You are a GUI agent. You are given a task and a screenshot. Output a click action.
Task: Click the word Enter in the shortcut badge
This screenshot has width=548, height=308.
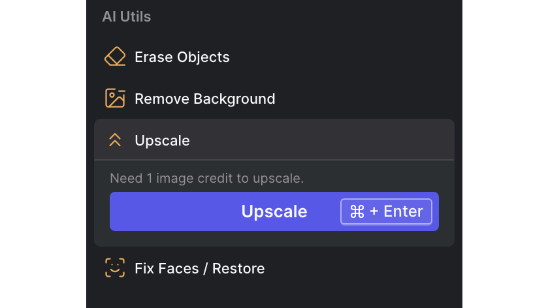[403, 211]
